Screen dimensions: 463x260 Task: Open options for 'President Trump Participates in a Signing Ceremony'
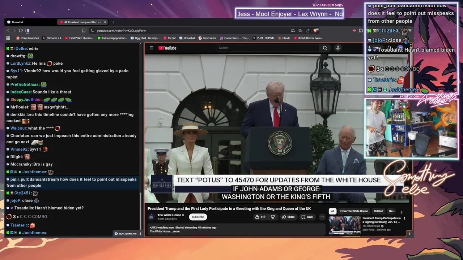coord(404,219)
